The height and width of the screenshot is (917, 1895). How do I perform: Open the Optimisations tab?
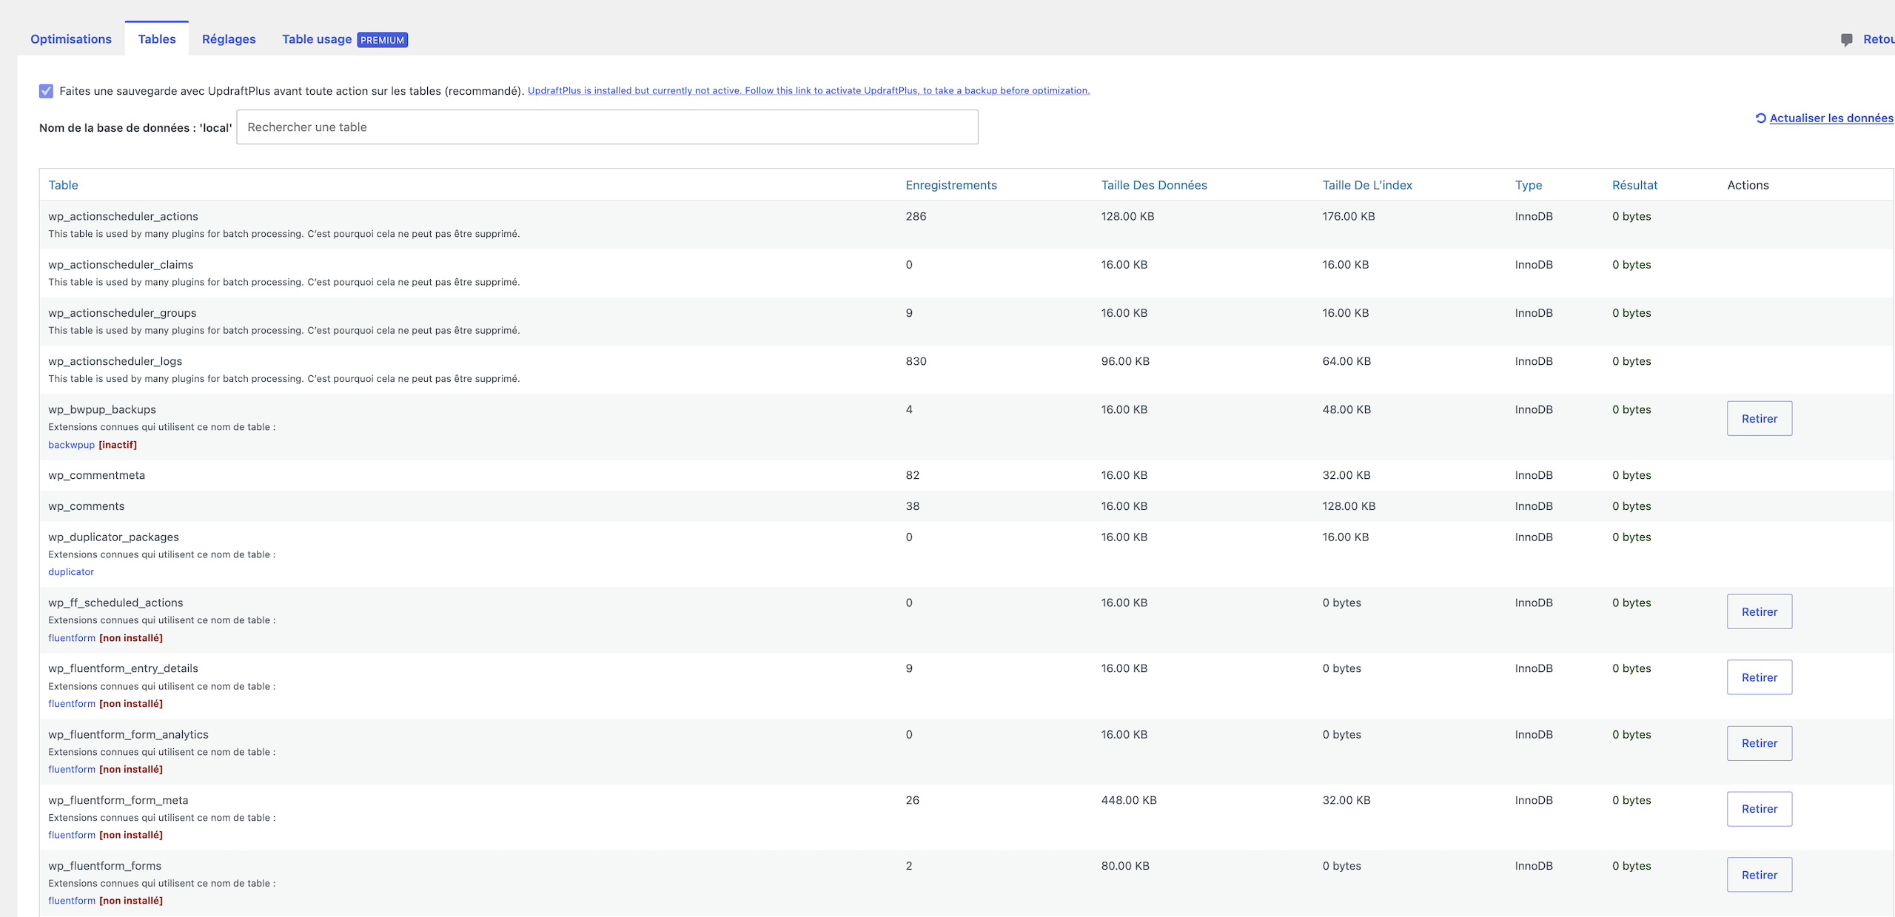coord(71,39)
